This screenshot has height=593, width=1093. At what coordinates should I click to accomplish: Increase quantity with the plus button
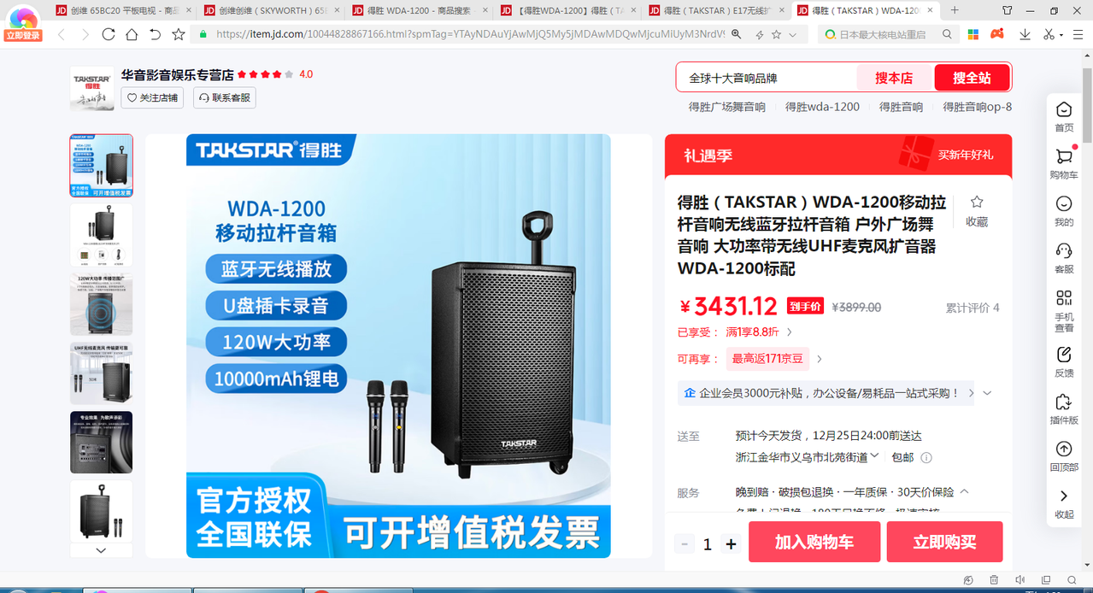point(731,543)
